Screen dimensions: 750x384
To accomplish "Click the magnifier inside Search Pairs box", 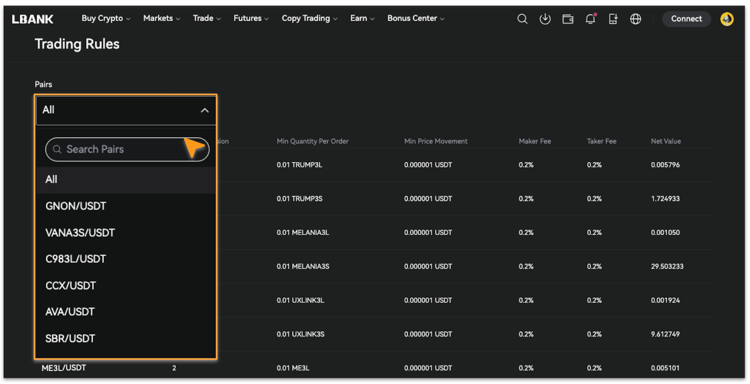I will click(57, 149).
